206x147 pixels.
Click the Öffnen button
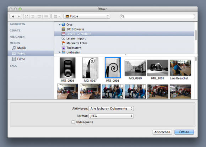click(184, 132)
